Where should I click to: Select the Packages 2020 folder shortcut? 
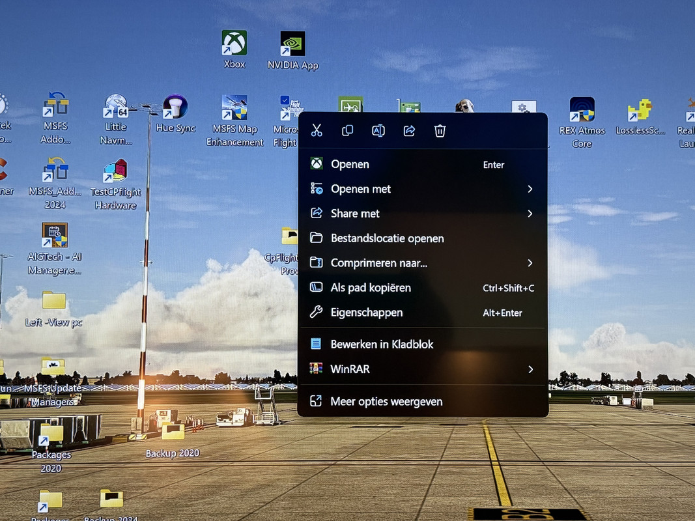pos(51,448)
